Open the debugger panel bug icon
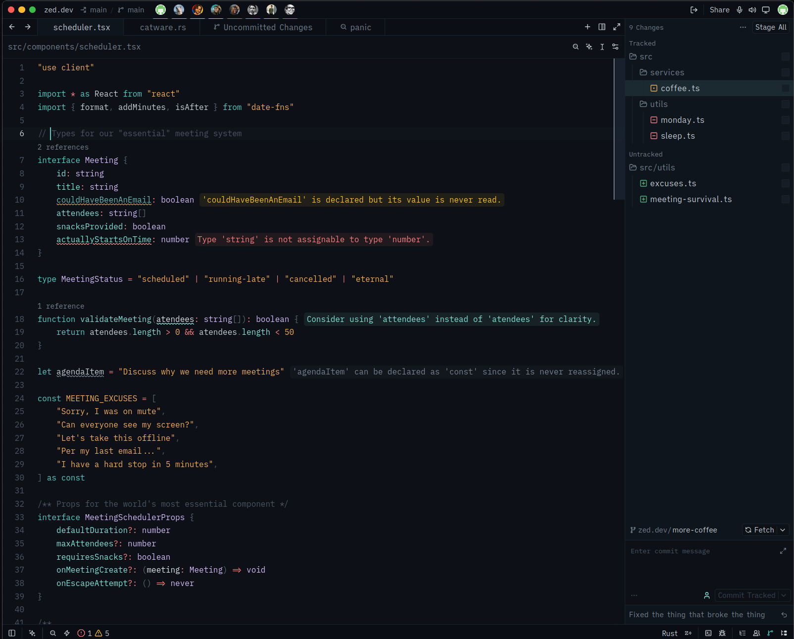Viewport: 794px width, 639px height. (722, 633)
